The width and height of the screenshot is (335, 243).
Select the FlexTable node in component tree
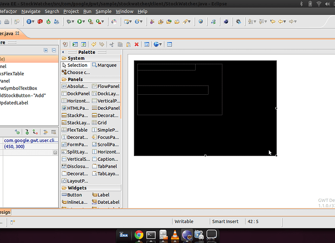(x=12, y=73)
